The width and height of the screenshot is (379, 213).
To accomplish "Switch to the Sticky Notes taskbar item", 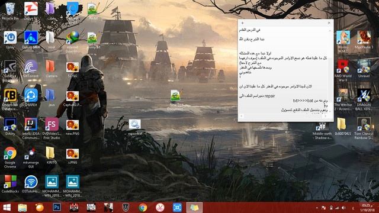I will (x=194, y=208).
